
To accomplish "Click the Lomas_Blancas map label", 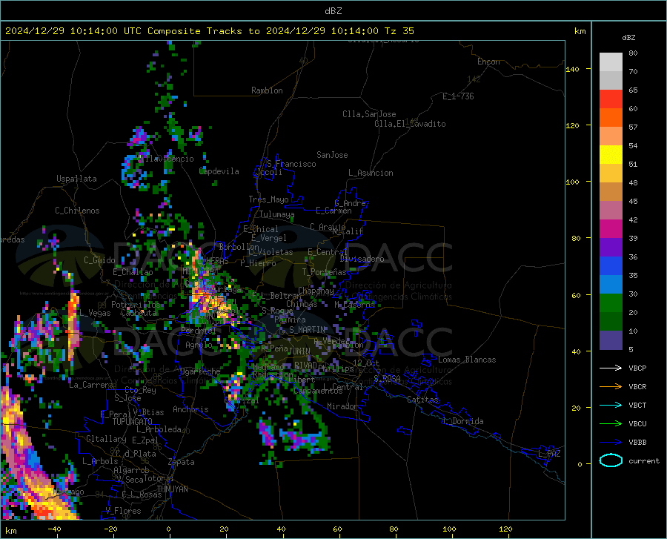I will click(467, 360).
